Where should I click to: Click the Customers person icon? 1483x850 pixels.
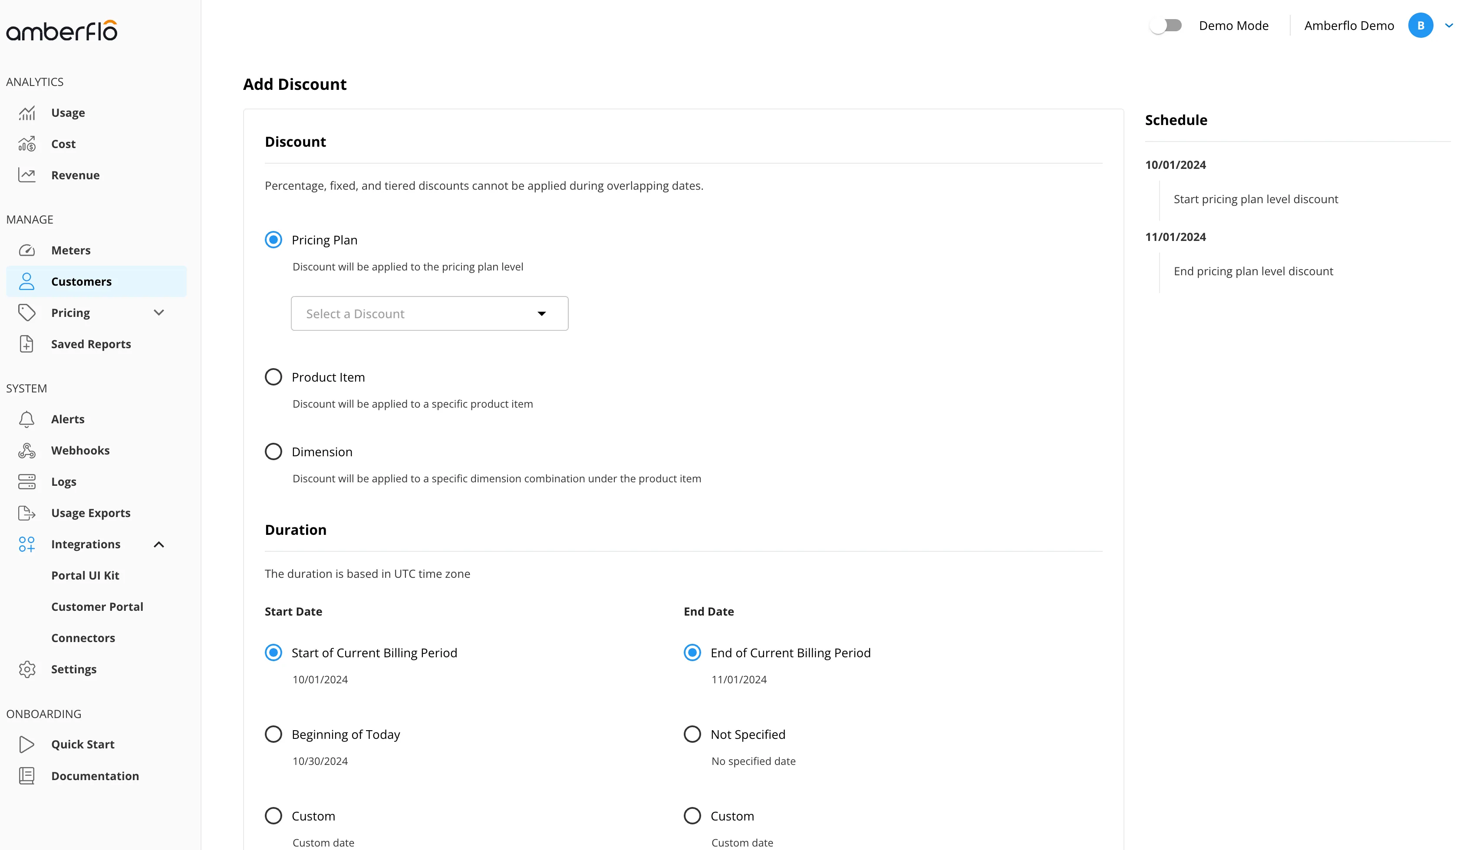pos(27,281)
